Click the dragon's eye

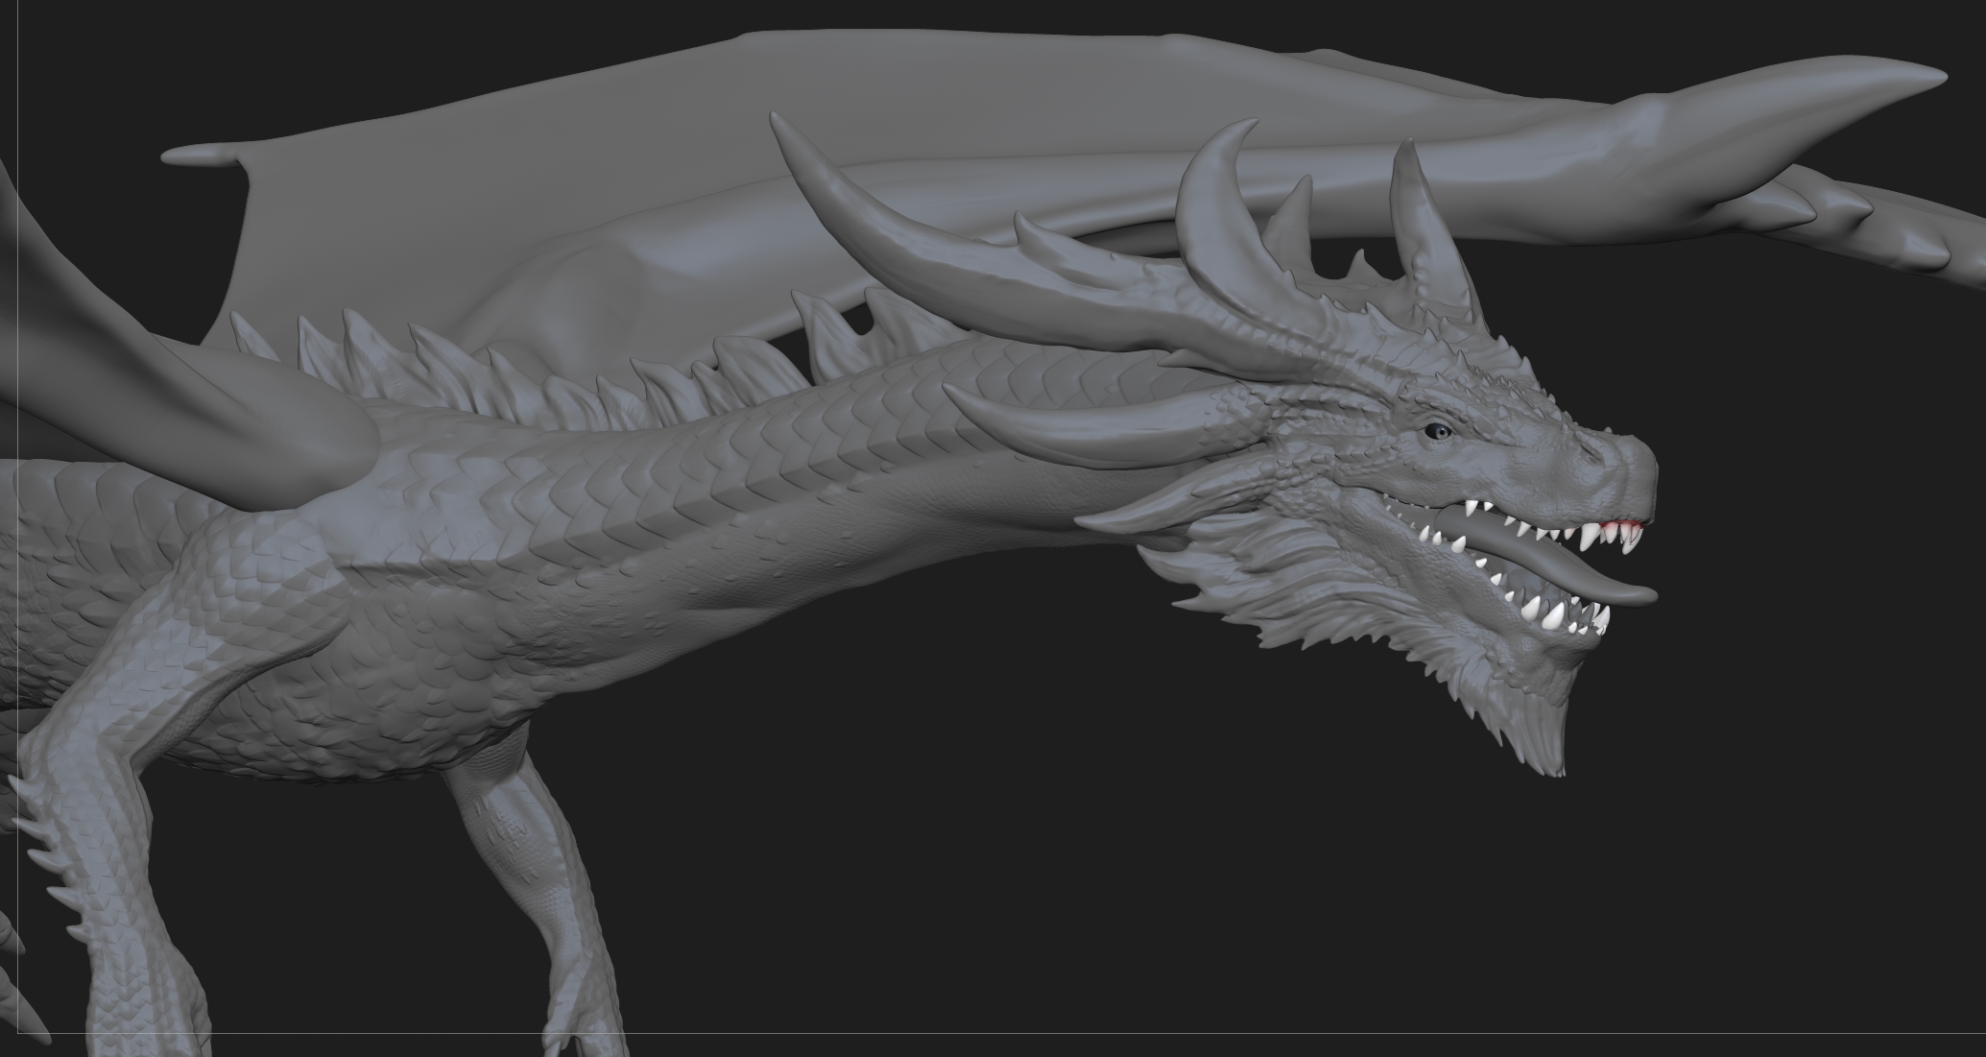pos(1437,432)
